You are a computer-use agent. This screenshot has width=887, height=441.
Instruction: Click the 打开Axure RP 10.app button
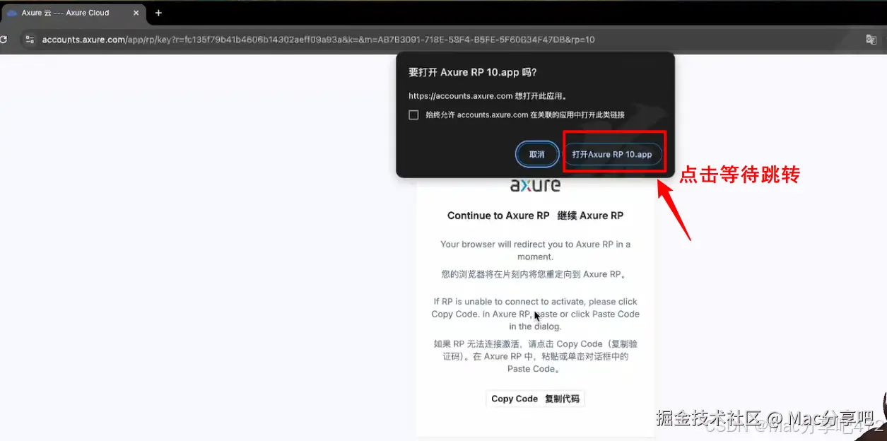click(612, 154)
